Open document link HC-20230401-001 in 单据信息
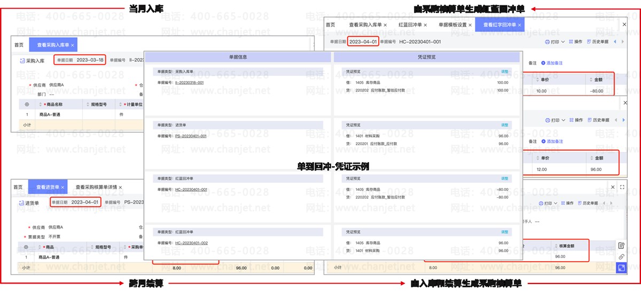Image resolution: width=641 pixels, height=291 pixels. [191, 189]
